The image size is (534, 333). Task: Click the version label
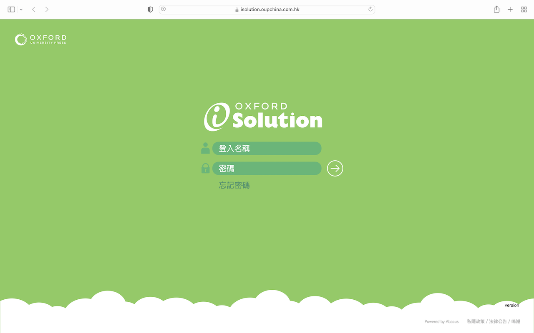point(512,305)
